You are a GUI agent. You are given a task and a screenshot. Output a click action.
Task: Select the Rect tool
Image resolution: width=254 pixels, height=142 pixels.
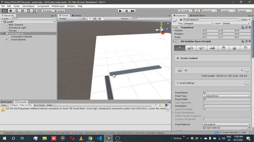pos(29,11)
